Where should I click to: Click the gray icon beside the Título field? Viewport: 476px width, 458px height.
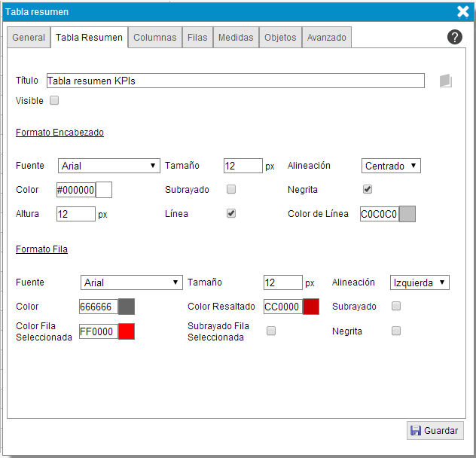tap(446, 81)
